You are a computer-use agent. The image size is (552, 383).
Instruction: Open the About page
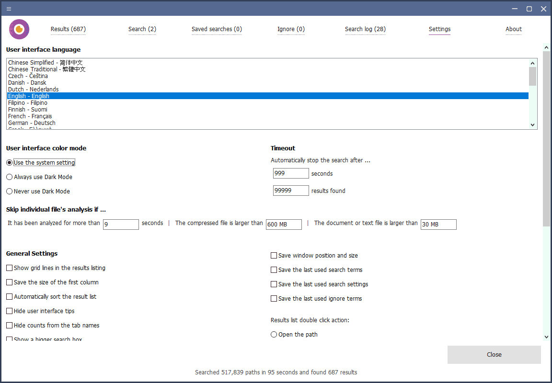pyautogui.click(x=513, y=29)
